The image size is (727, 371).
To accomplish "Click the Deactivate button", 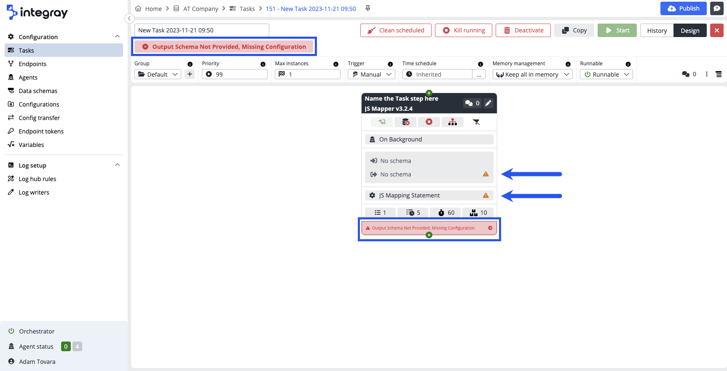I will pos(523,30).
